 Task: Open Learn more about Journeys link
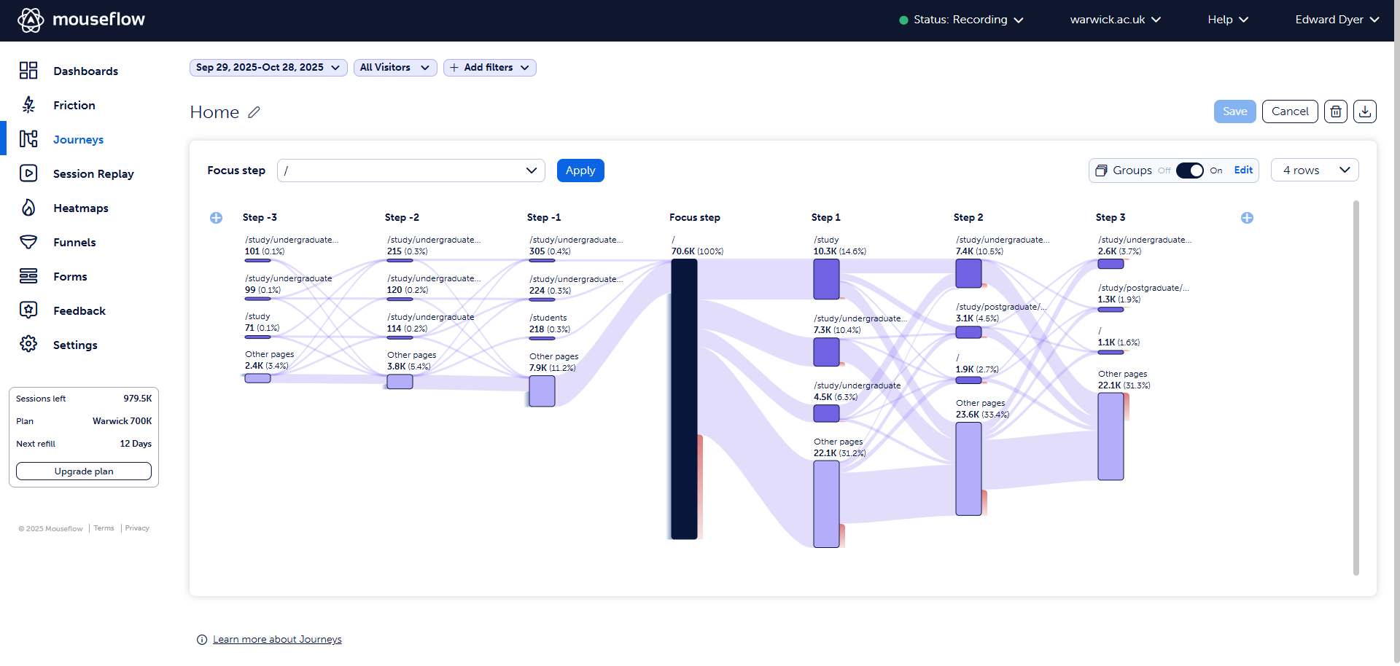[277, 640]
